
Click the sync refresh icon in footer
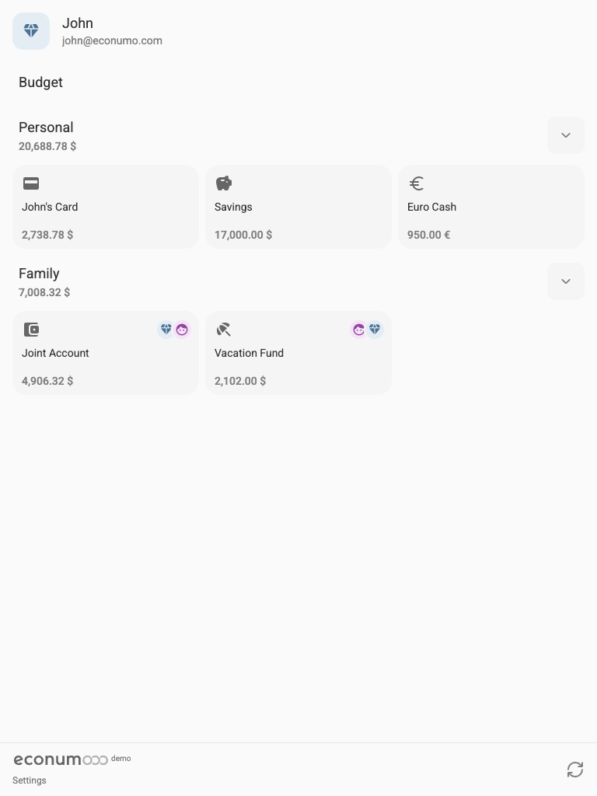575,769
